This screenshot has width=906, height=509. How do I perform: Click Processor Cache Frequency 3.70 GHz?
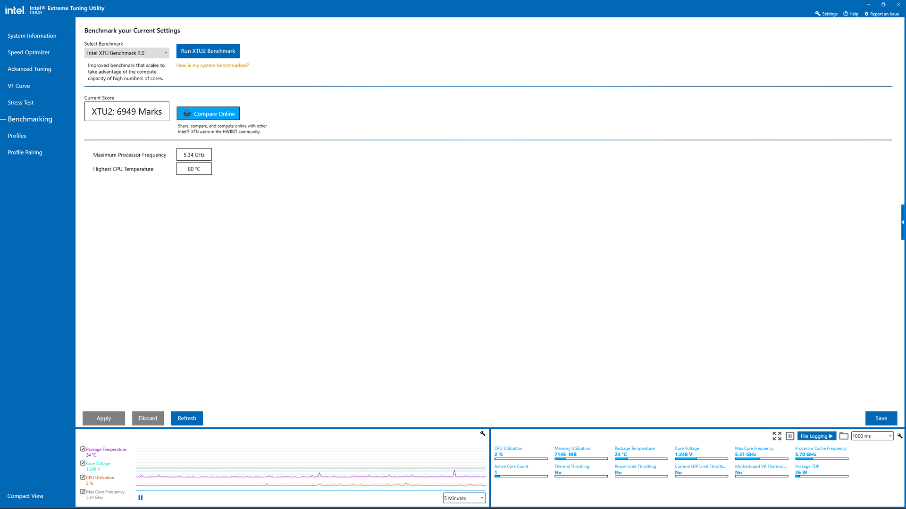coord(805,454)
